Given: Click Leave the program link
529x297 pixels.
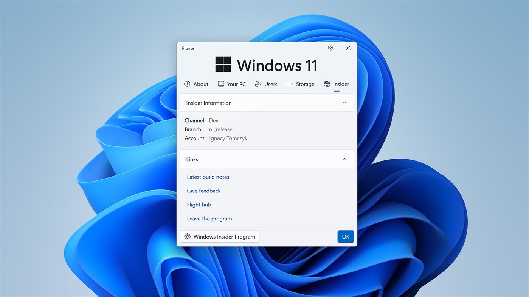Looking at the screenshot, I should coord(209,219).
